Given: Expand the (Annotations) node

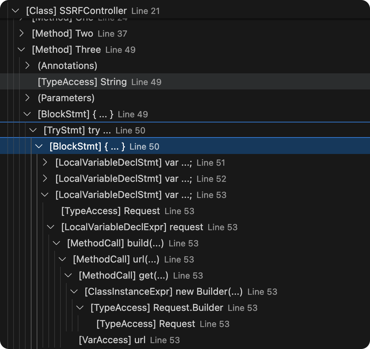Looking at the screenshot, I should 27,66.
